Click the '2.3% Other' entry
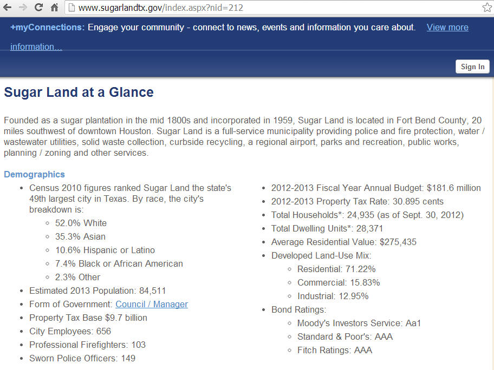The width and height of the screenshot is (494, 370). pyautogui.click(x=77, y=277)
